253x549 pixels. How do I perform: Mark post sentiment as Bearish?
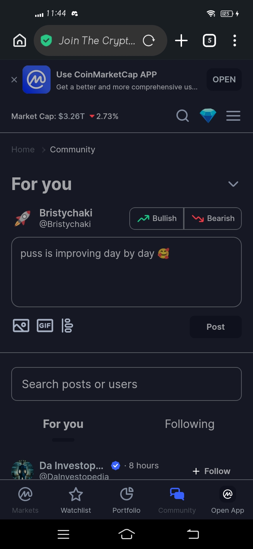pyautogui.click(x=213, y=219)
